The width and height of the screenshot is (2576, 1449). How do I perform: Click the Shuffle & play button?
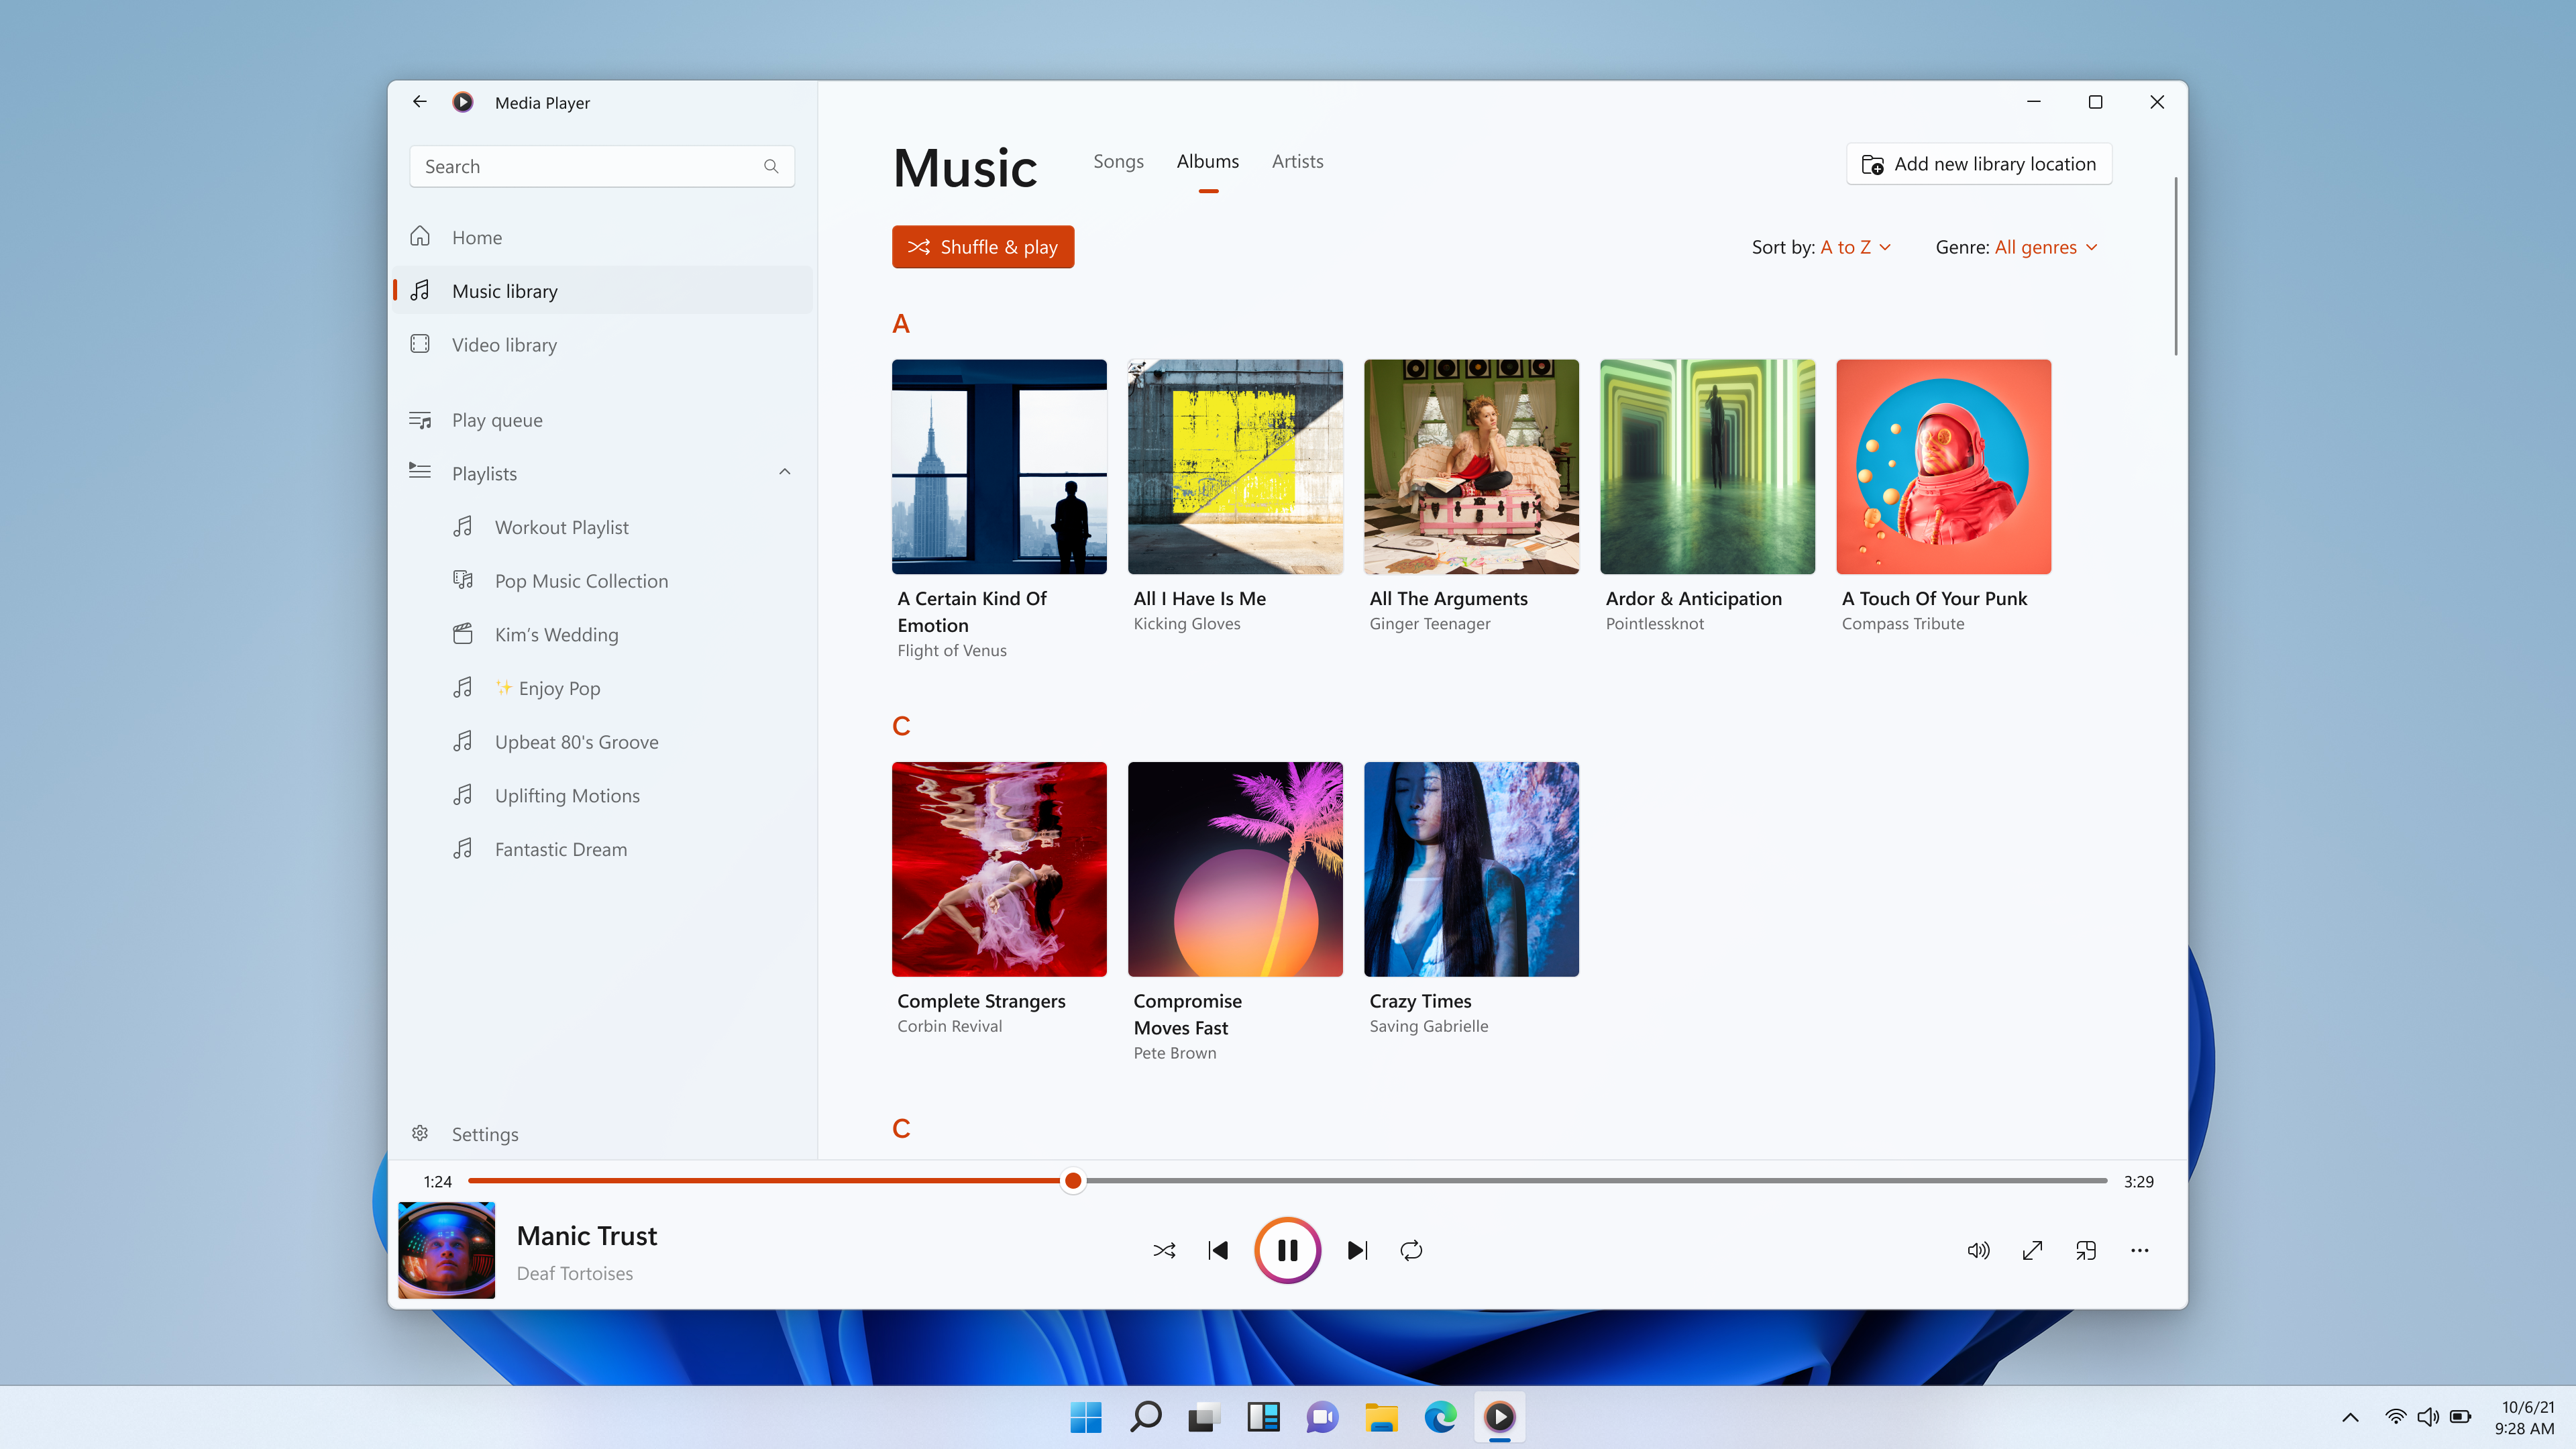pos(982,246)
